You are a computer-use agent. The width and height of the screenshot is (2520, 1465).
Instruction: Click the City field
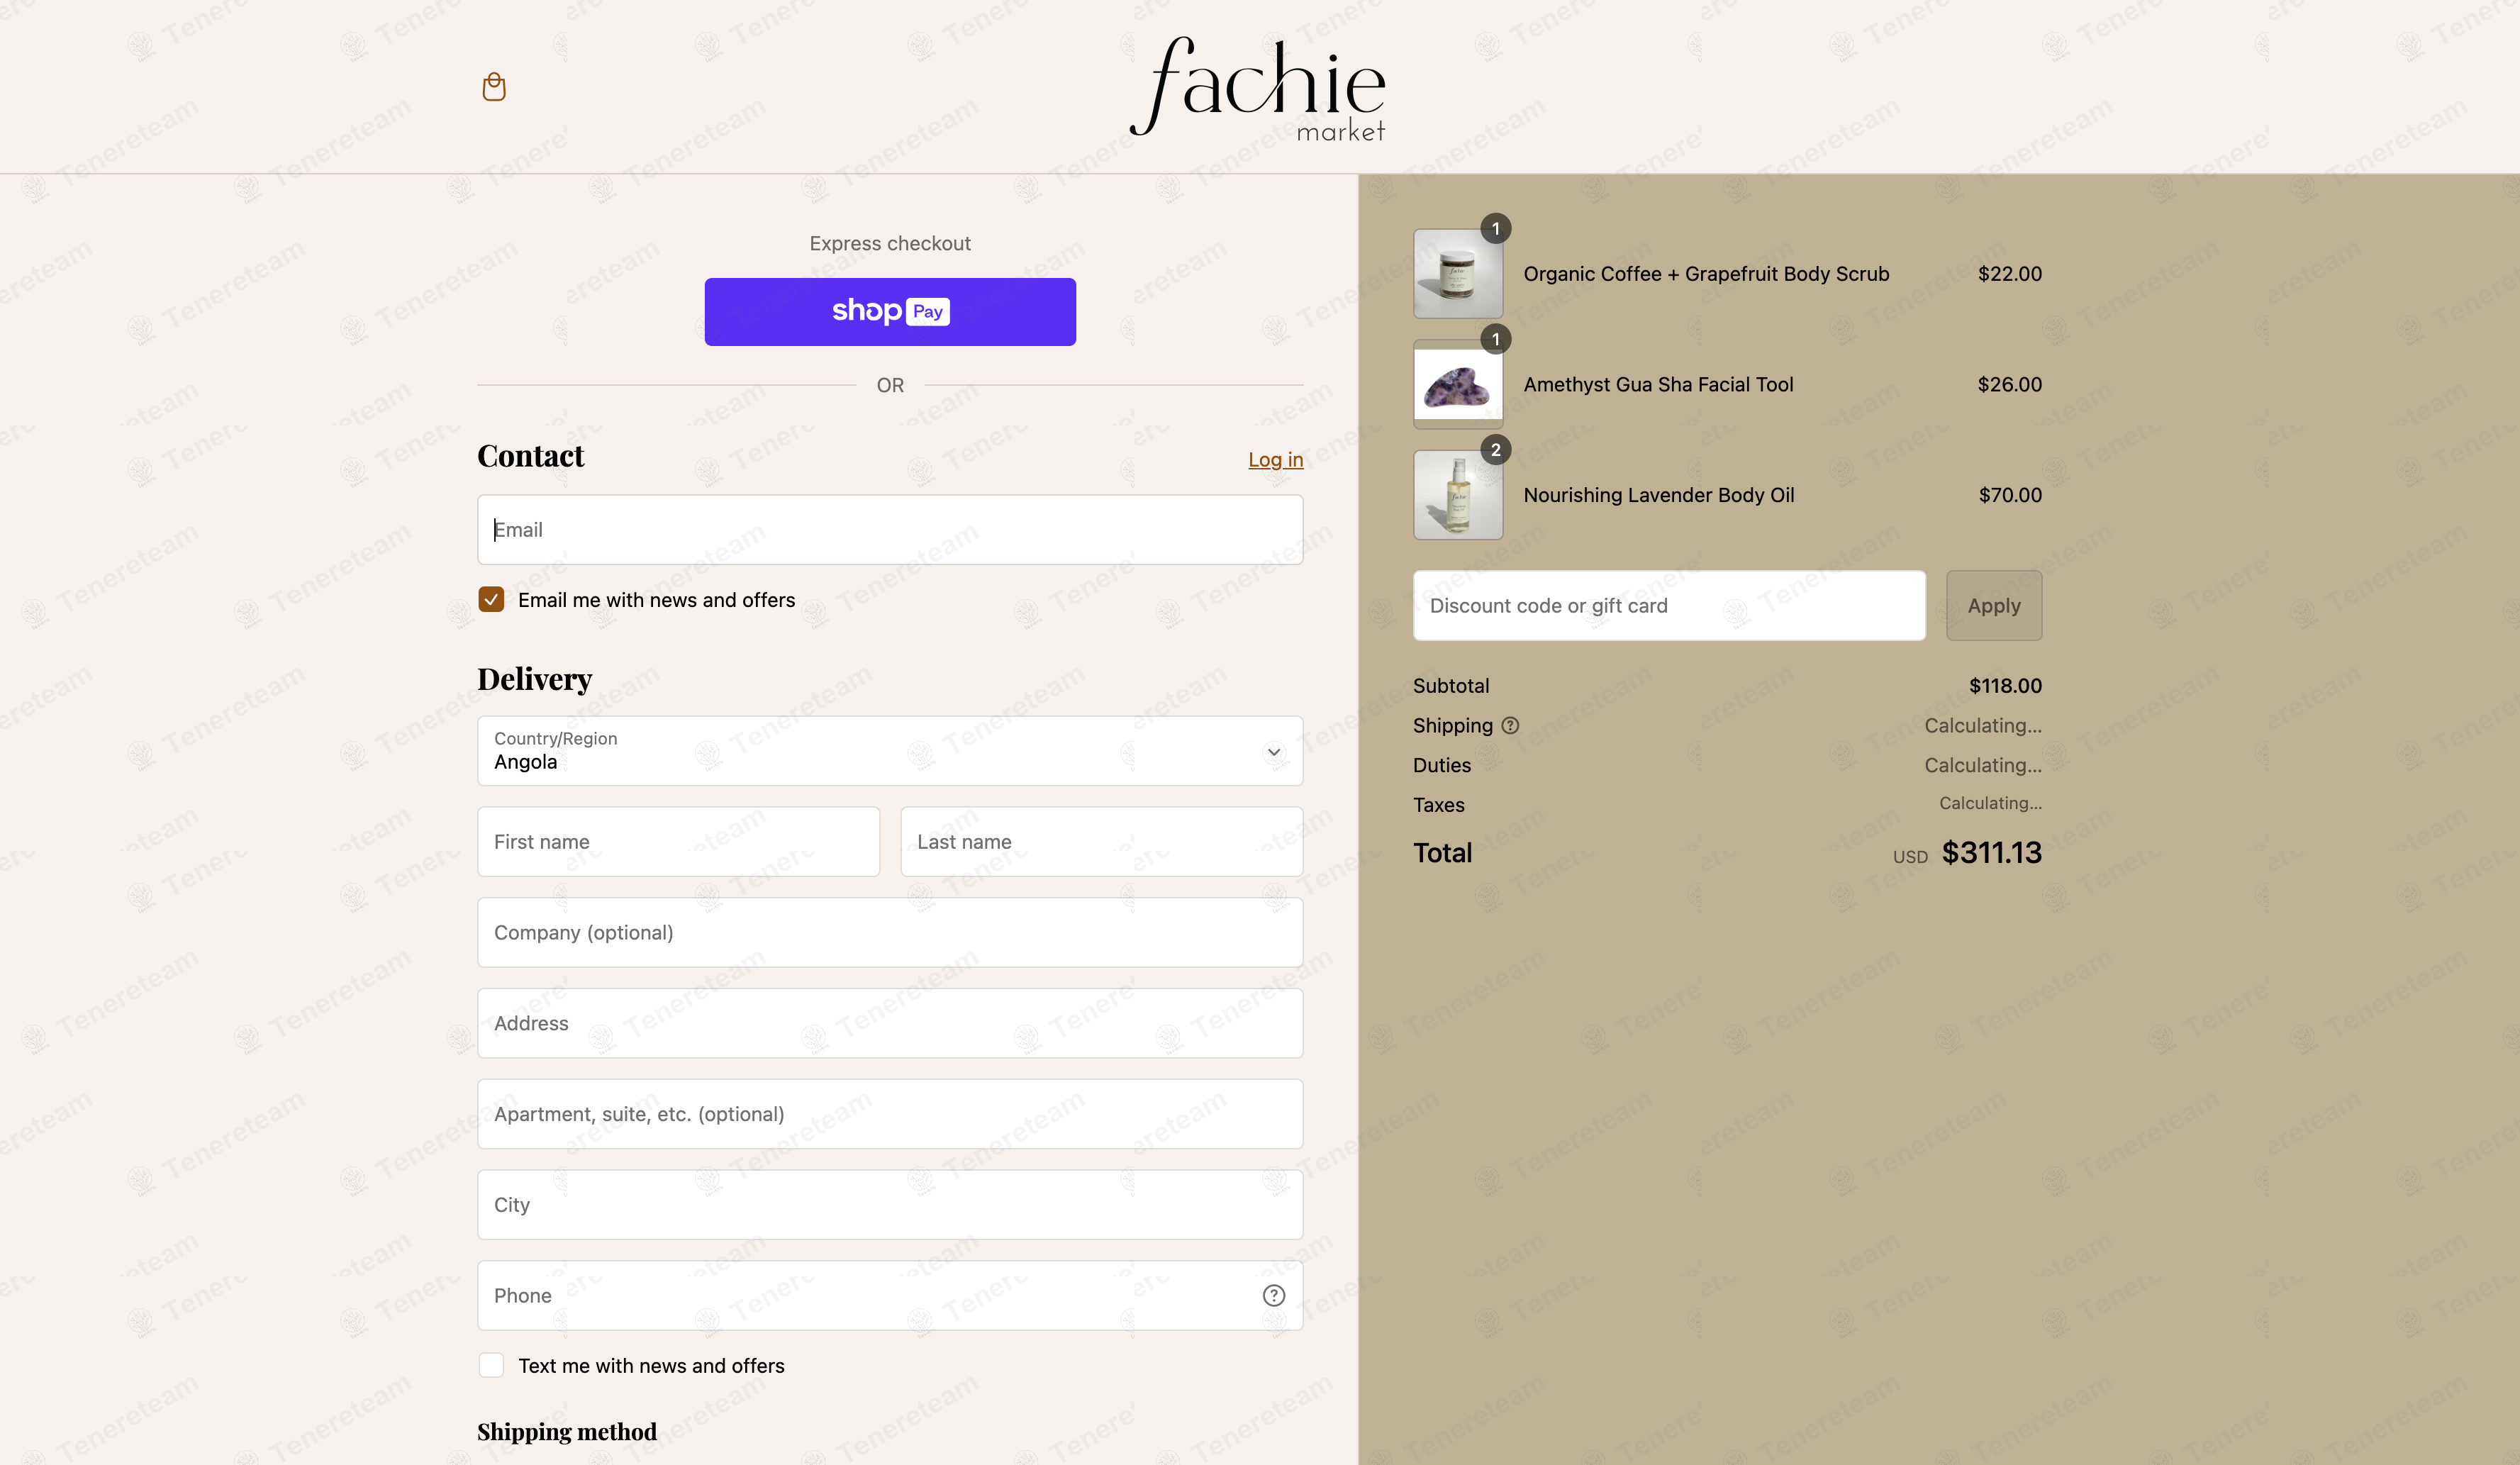tap(890, 1205)
